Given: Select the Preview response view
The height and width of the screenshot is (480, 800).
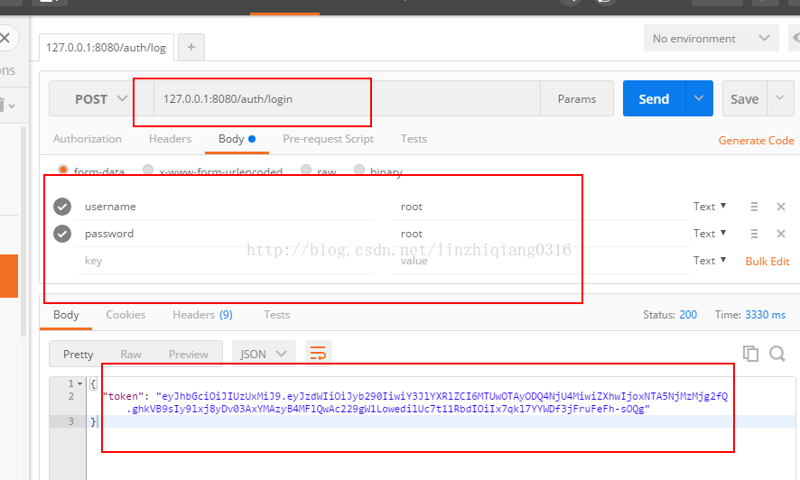Looking at the screenshot, I should [x=189, y=355].
